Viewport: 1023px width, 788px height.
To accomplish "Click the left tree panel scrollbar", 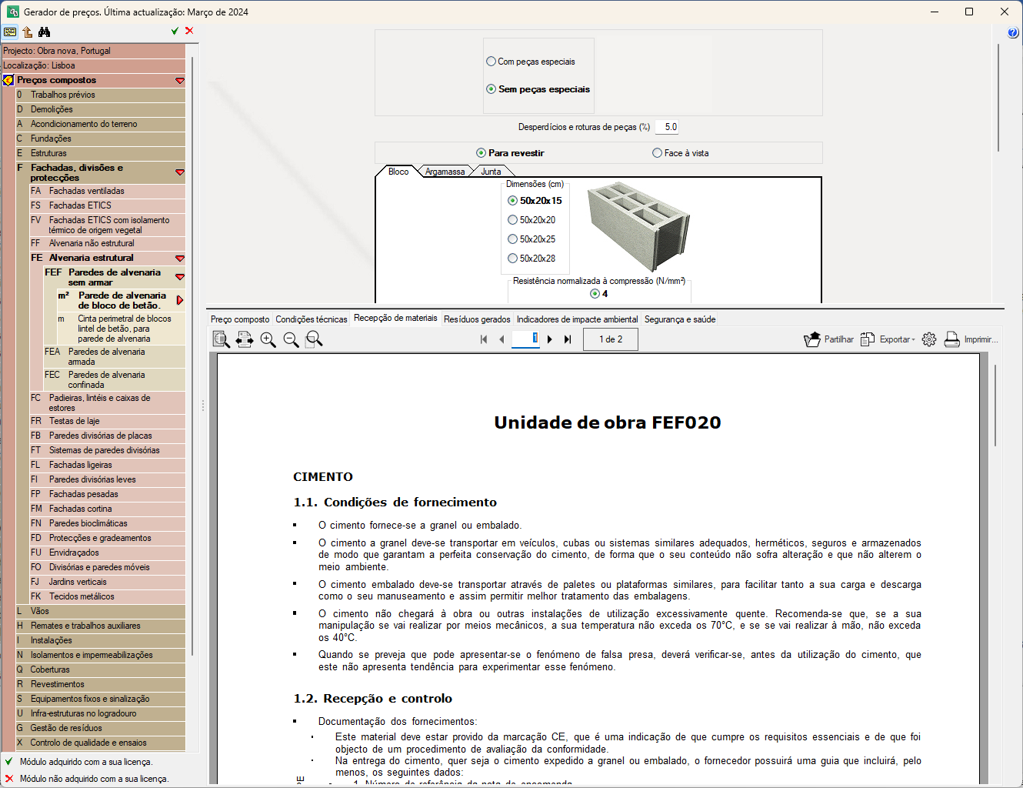I will point(192,356).
